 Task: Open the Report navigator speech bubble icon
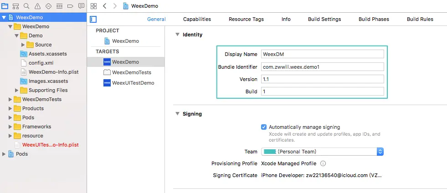[81, 6]
